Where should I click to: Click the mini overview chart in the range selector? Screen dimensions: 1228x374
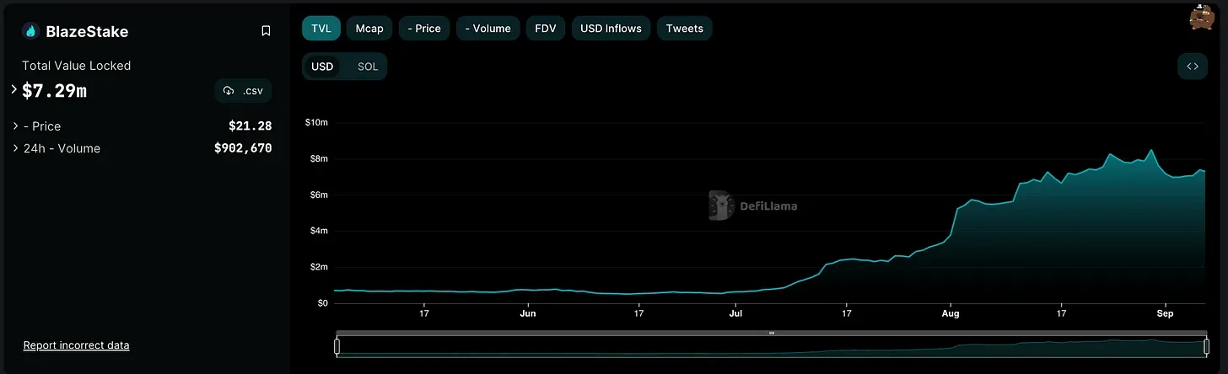(772, 346)
